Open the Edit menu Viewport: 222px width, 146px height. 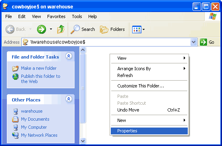pyautogui.click(x=22, y=16)
